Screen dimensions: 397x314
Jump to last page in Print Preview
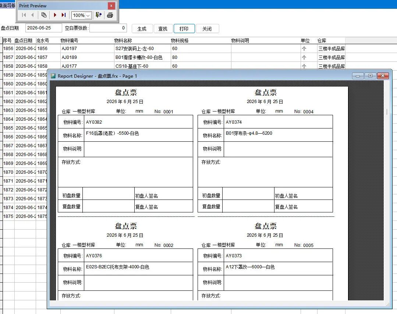[x=64, y=15]
